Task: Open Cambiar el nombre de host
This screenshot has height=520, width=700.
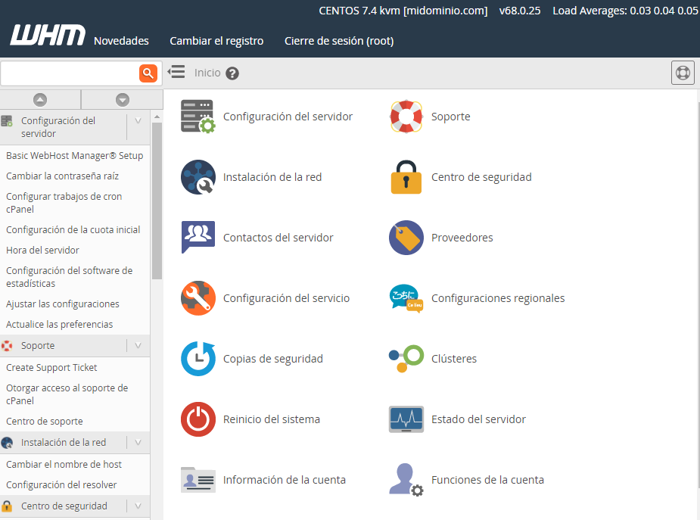Action: click(x=64, y=465)
